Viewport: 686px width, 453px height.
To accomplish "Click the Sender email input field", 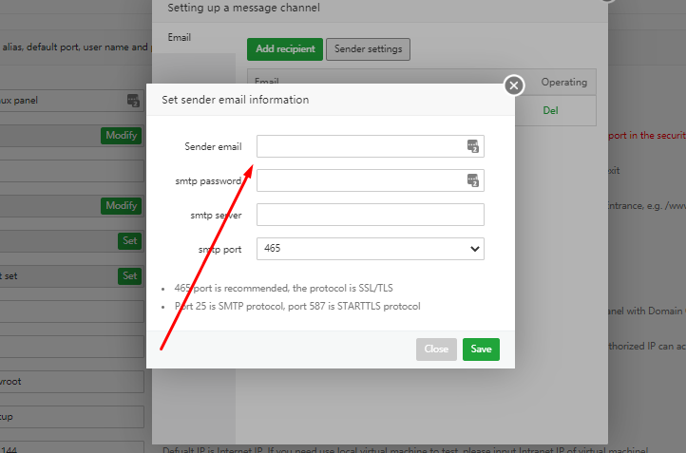I will 371,146.
